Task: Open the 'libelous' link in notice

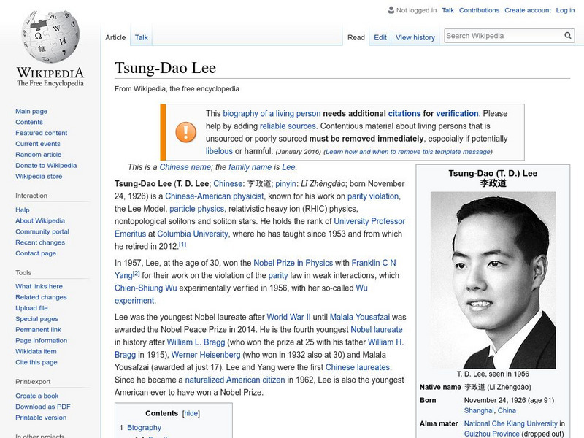Action: [219, 151]
